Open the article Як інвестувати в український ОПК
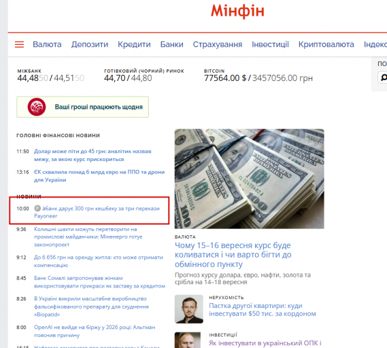387x348 pixels. [x=265, y=343]
